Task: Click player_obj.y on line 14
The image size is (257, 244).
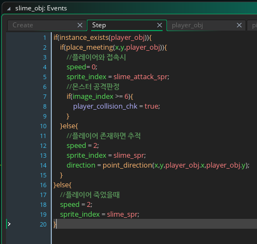Action: (226, 165)
